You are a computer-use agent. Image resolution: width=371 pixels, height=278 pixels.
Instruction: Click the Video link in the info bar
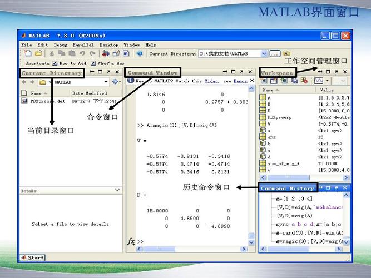[x=211, y=81]
